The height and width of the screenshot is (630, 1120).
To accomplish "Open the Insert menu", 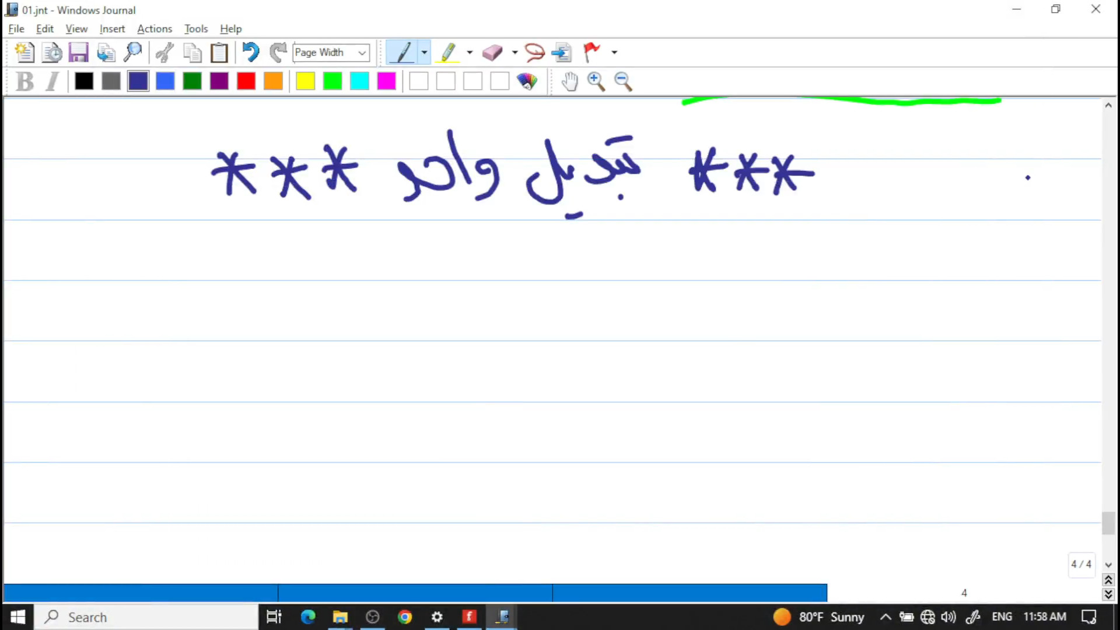I will [x=112, y=29].
